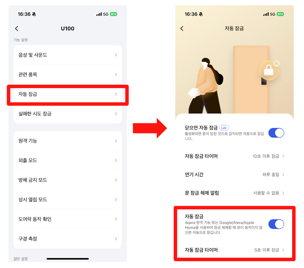
Task: Tap the Lab badge beside 닫으면 자동 잠금
Action: [224, 128]
